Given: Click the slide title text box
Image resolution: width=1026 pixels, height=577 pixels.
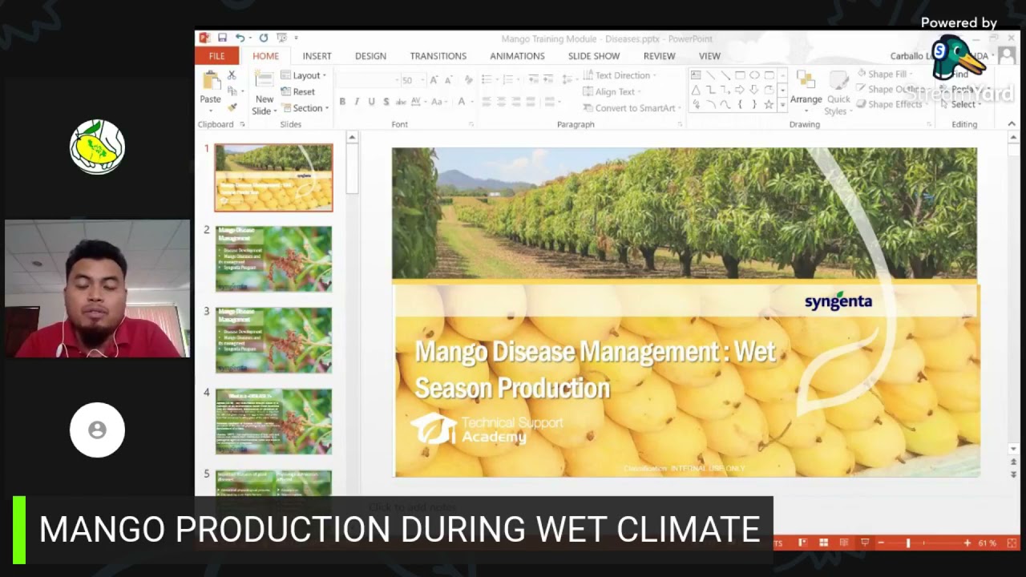Looking at the screenshot, I should [595, 369].
